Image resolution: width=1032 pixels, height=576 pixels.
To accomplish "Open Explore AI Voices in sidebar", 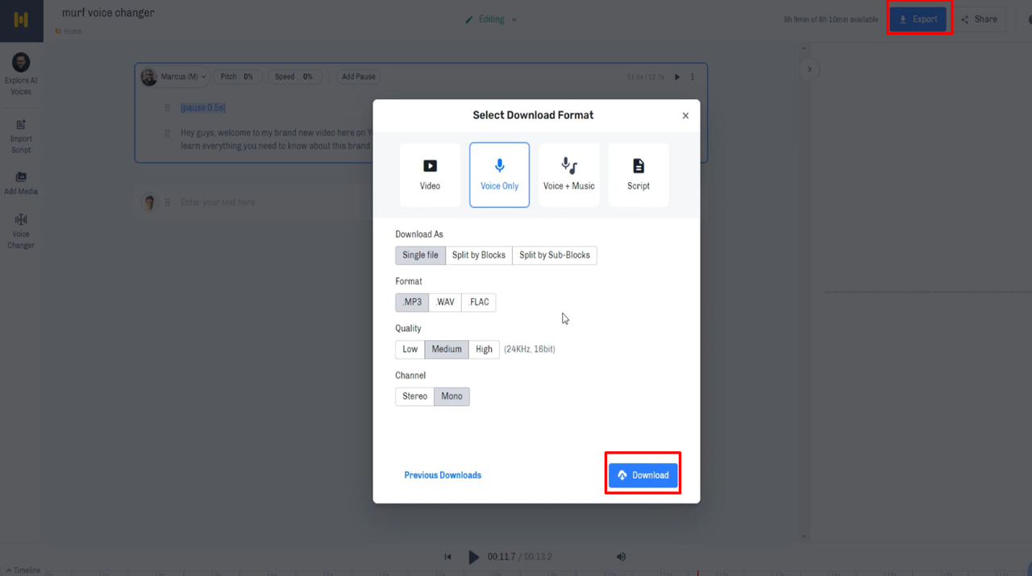I will 21,75.
